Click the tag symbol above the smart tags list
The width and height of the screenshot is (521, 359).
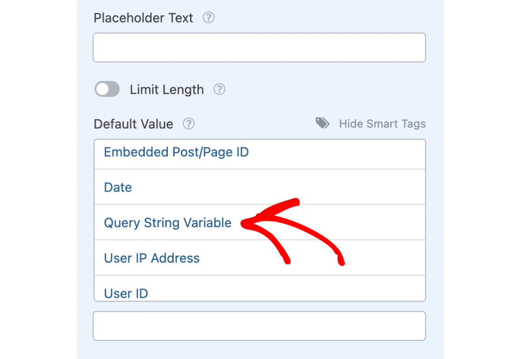point(322,123)
